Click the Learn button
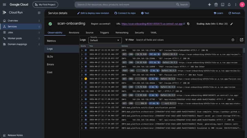The width and height of the screenshot is (247, 138). coord(218,13)
